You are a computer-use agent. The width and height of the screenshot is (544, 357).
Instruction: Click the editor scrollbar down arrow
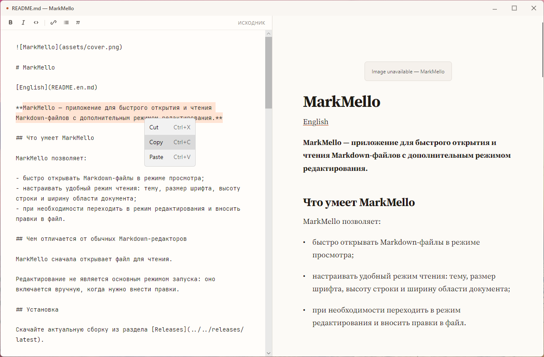[269, 353]
